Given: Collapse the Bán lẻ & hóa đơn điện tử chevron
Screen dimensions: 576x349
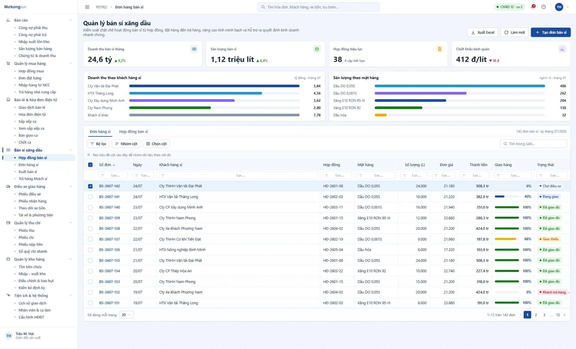Looking at the screenshot, I should [x=70, y=100].
